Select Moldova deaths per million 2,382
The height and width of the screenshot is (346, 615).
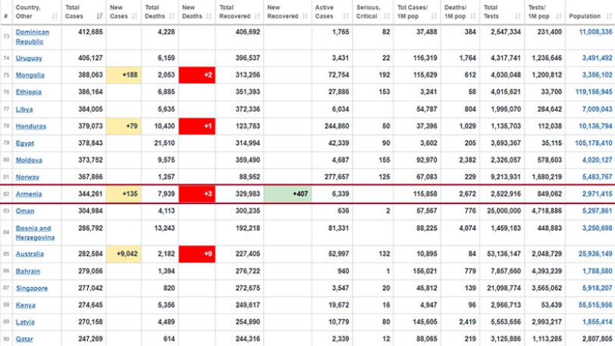468,160
